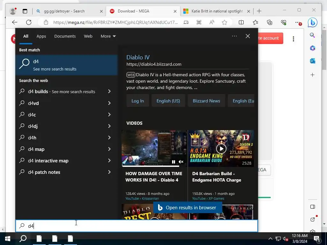Open the Edge profile avatar icon

[x=13, y=11]
